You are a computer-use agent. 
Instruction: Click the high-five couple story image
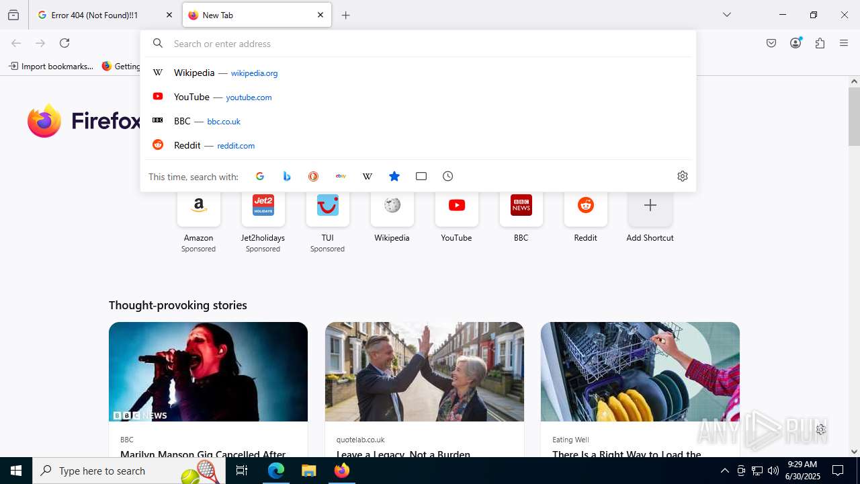tap(425, 372)
